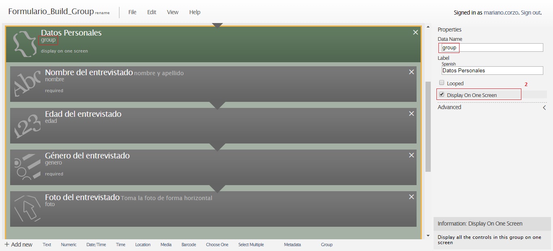
Task: Click the media icon of Foto del entrevistado
Action: [28, 209]
